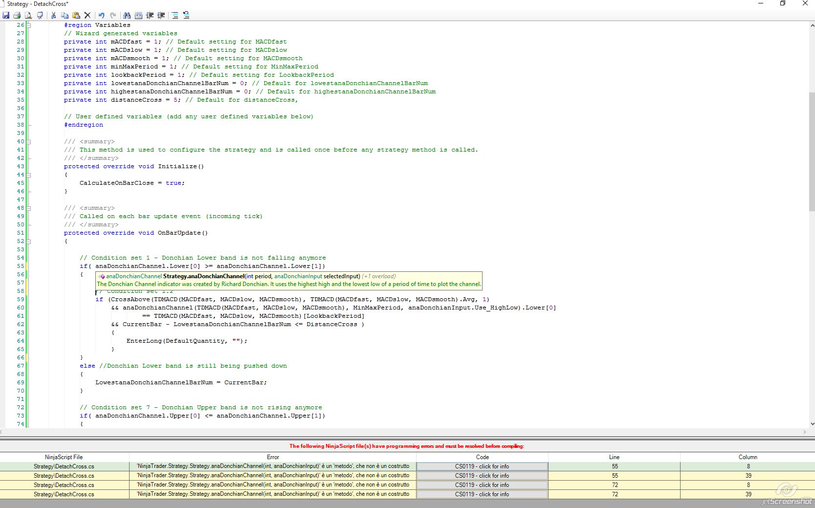The height and width of the screenshot is (508, 815).
Task: Click the scissors Cut icon
Action: click(53, 15)
